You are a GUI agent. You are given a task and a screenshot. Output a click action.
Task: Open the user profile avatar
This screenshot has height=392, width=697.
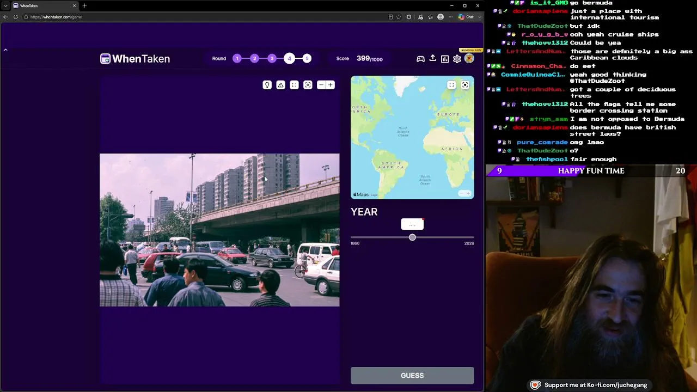[x=469, y=58]
